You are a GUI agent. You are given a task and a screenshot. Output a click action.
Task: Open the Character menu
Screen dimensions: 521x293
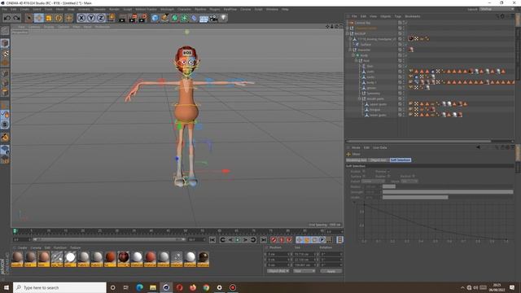[x=184, y=9]
